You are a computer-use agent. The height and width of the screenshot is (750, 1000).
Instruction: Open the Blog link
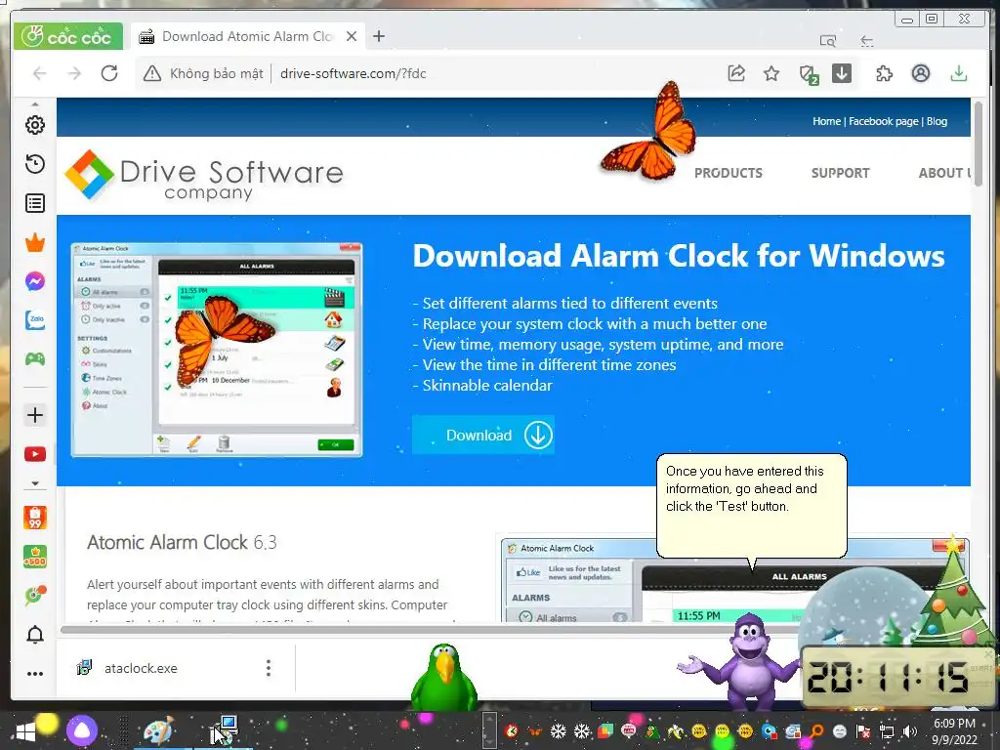[937, 121]
